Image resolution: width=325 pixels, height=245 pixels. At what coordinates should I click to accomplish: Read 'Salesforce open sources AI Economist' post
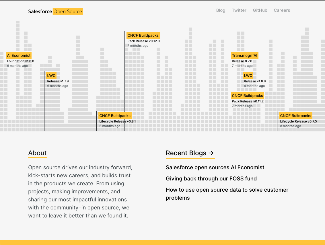coord(215,168)
